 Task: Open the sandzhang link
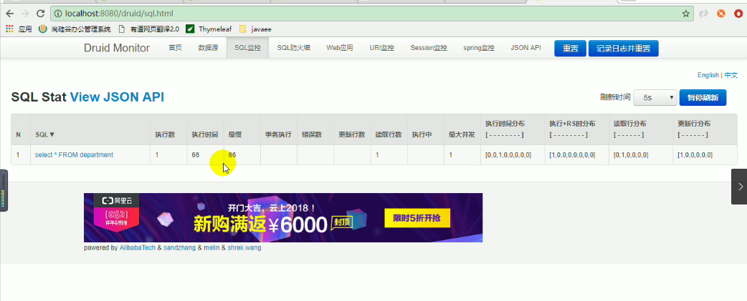pyautogui.click(x=180, y=248)
